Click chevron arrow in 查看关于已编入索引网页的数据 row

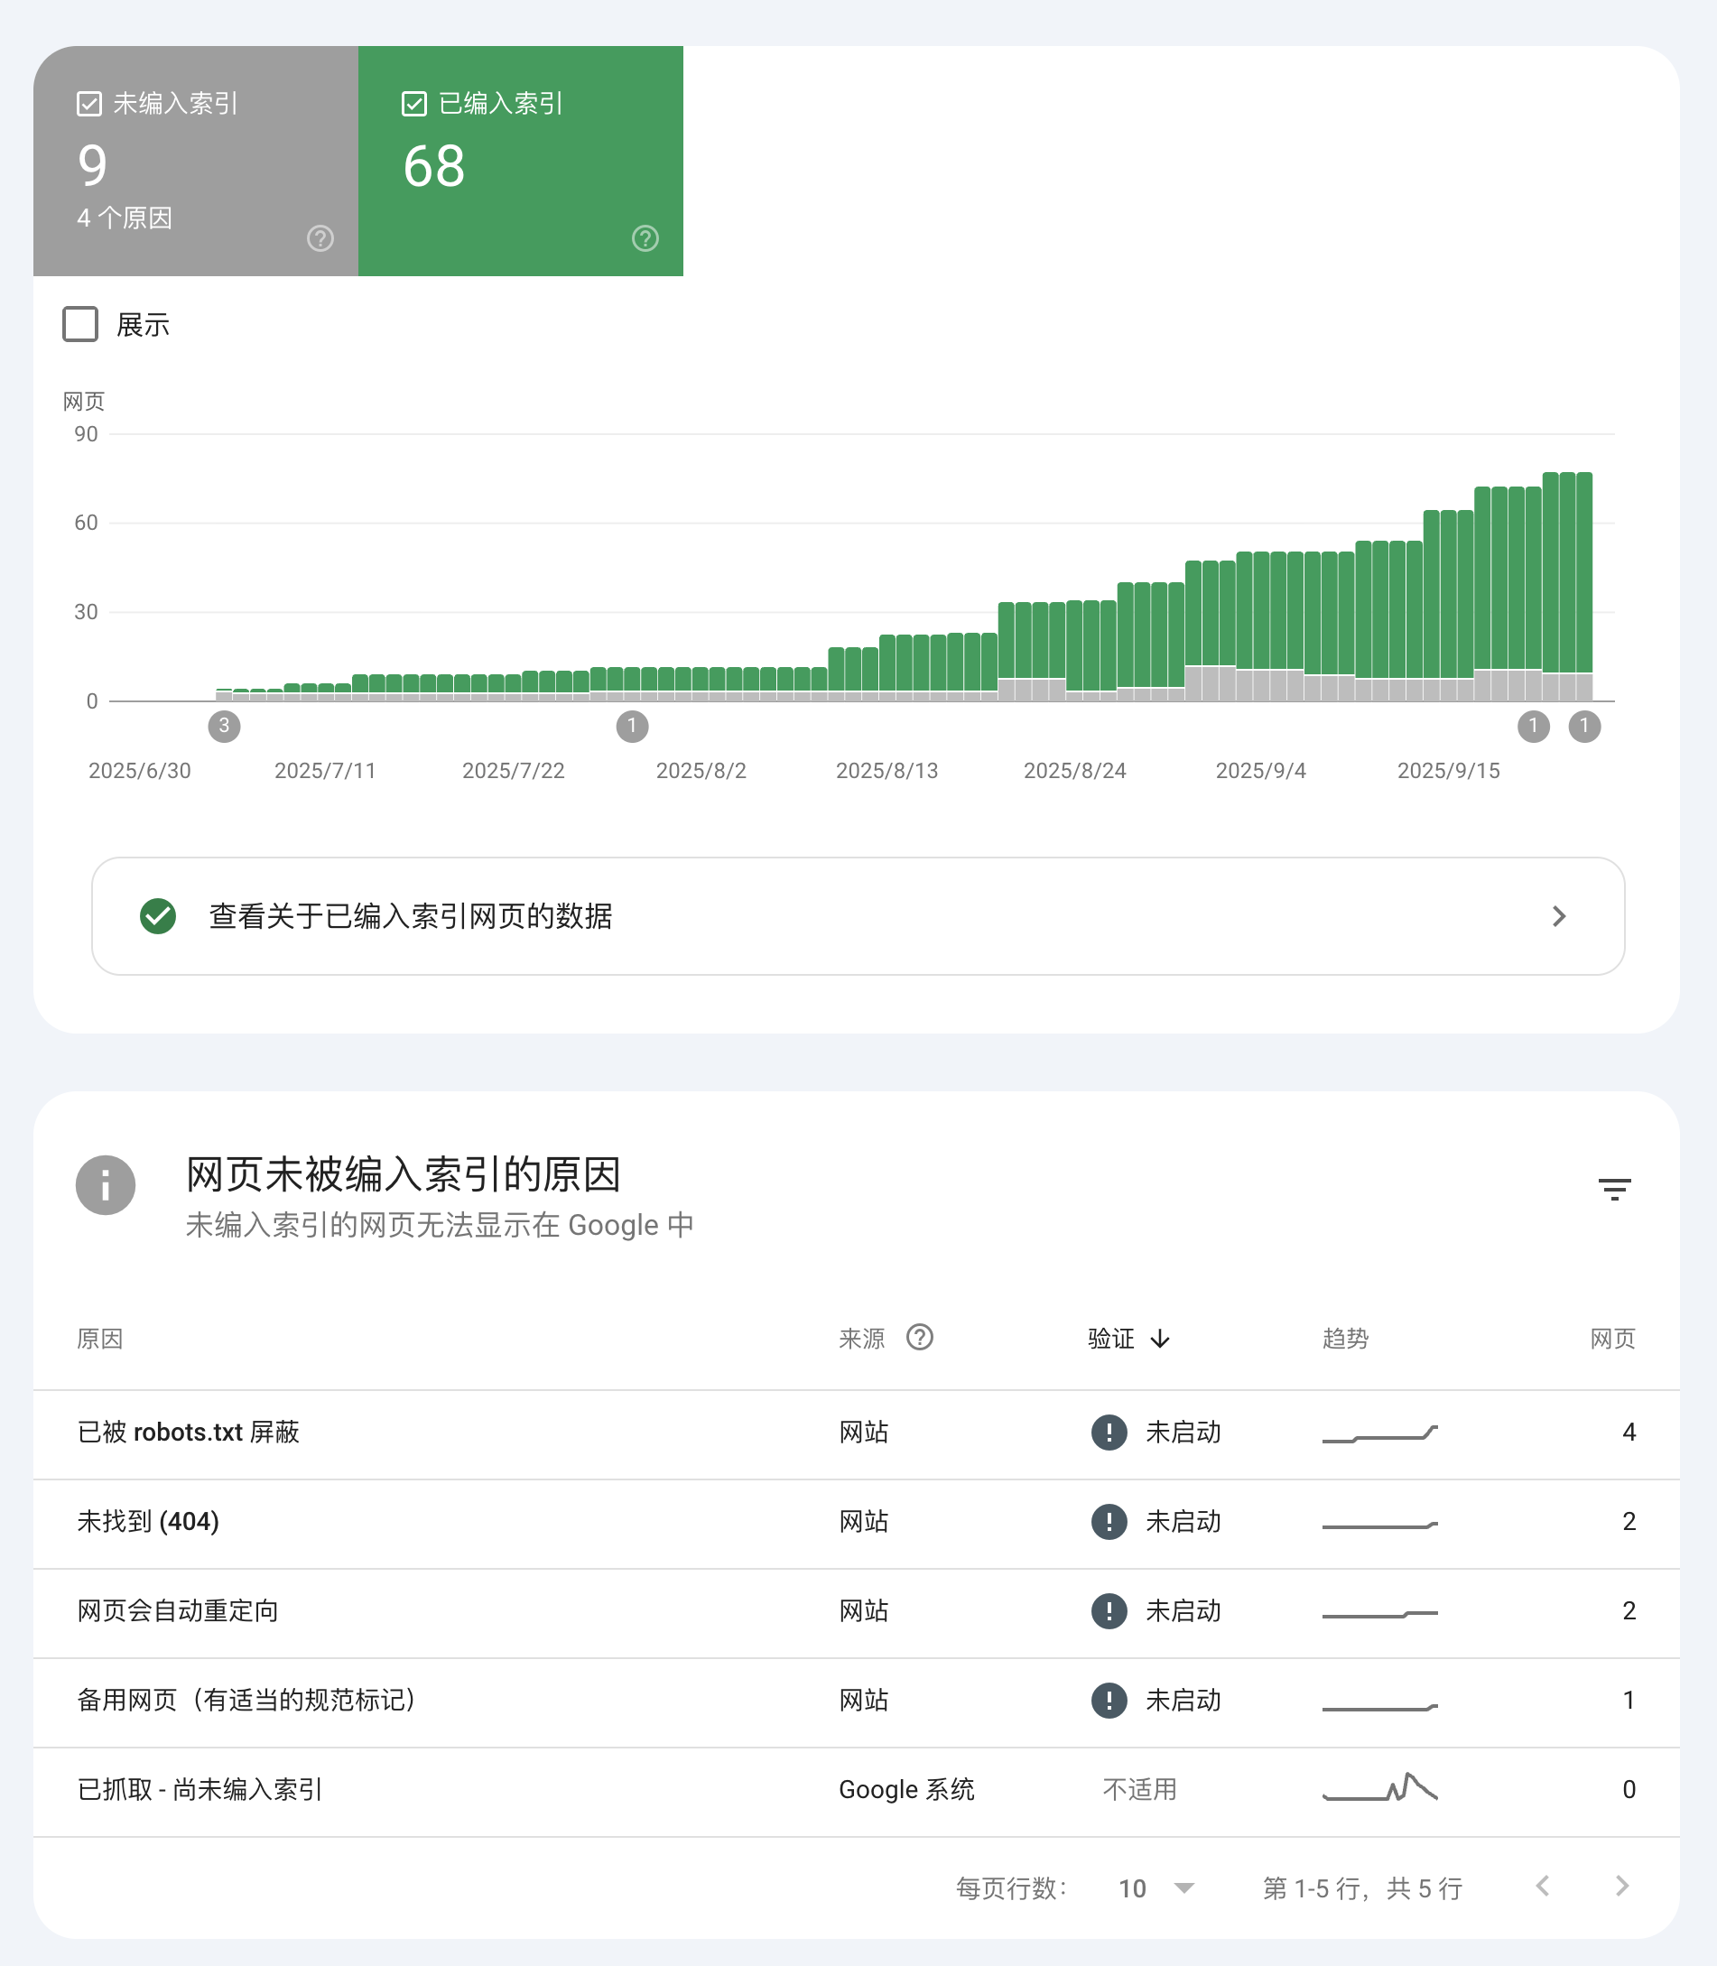1559,917
